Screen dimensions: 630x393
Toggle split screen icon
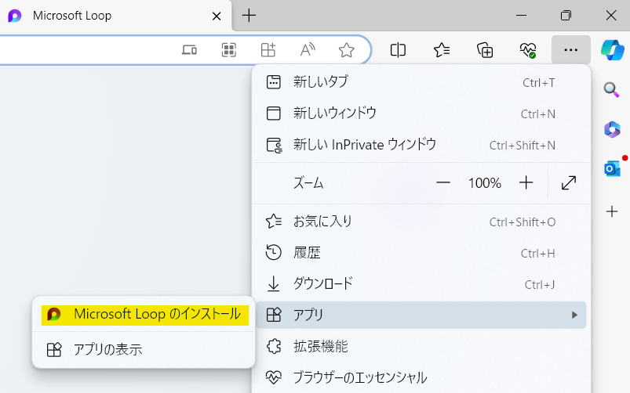click(398, 50)
